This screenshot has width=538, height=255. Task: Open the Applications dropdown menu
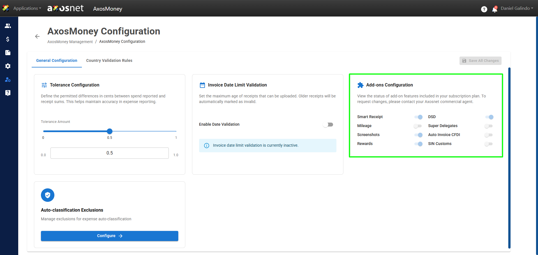tap(27, 8)
